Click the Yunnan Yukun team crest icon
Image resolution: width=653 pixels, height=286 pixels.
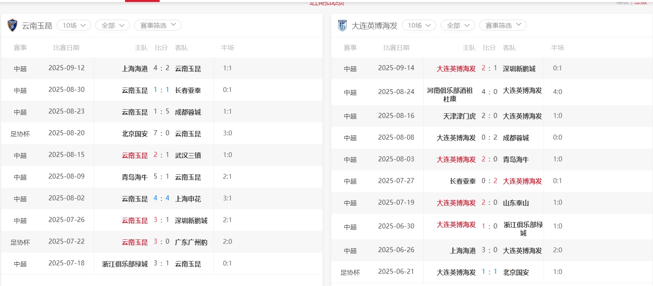click(x=12, y=25)
